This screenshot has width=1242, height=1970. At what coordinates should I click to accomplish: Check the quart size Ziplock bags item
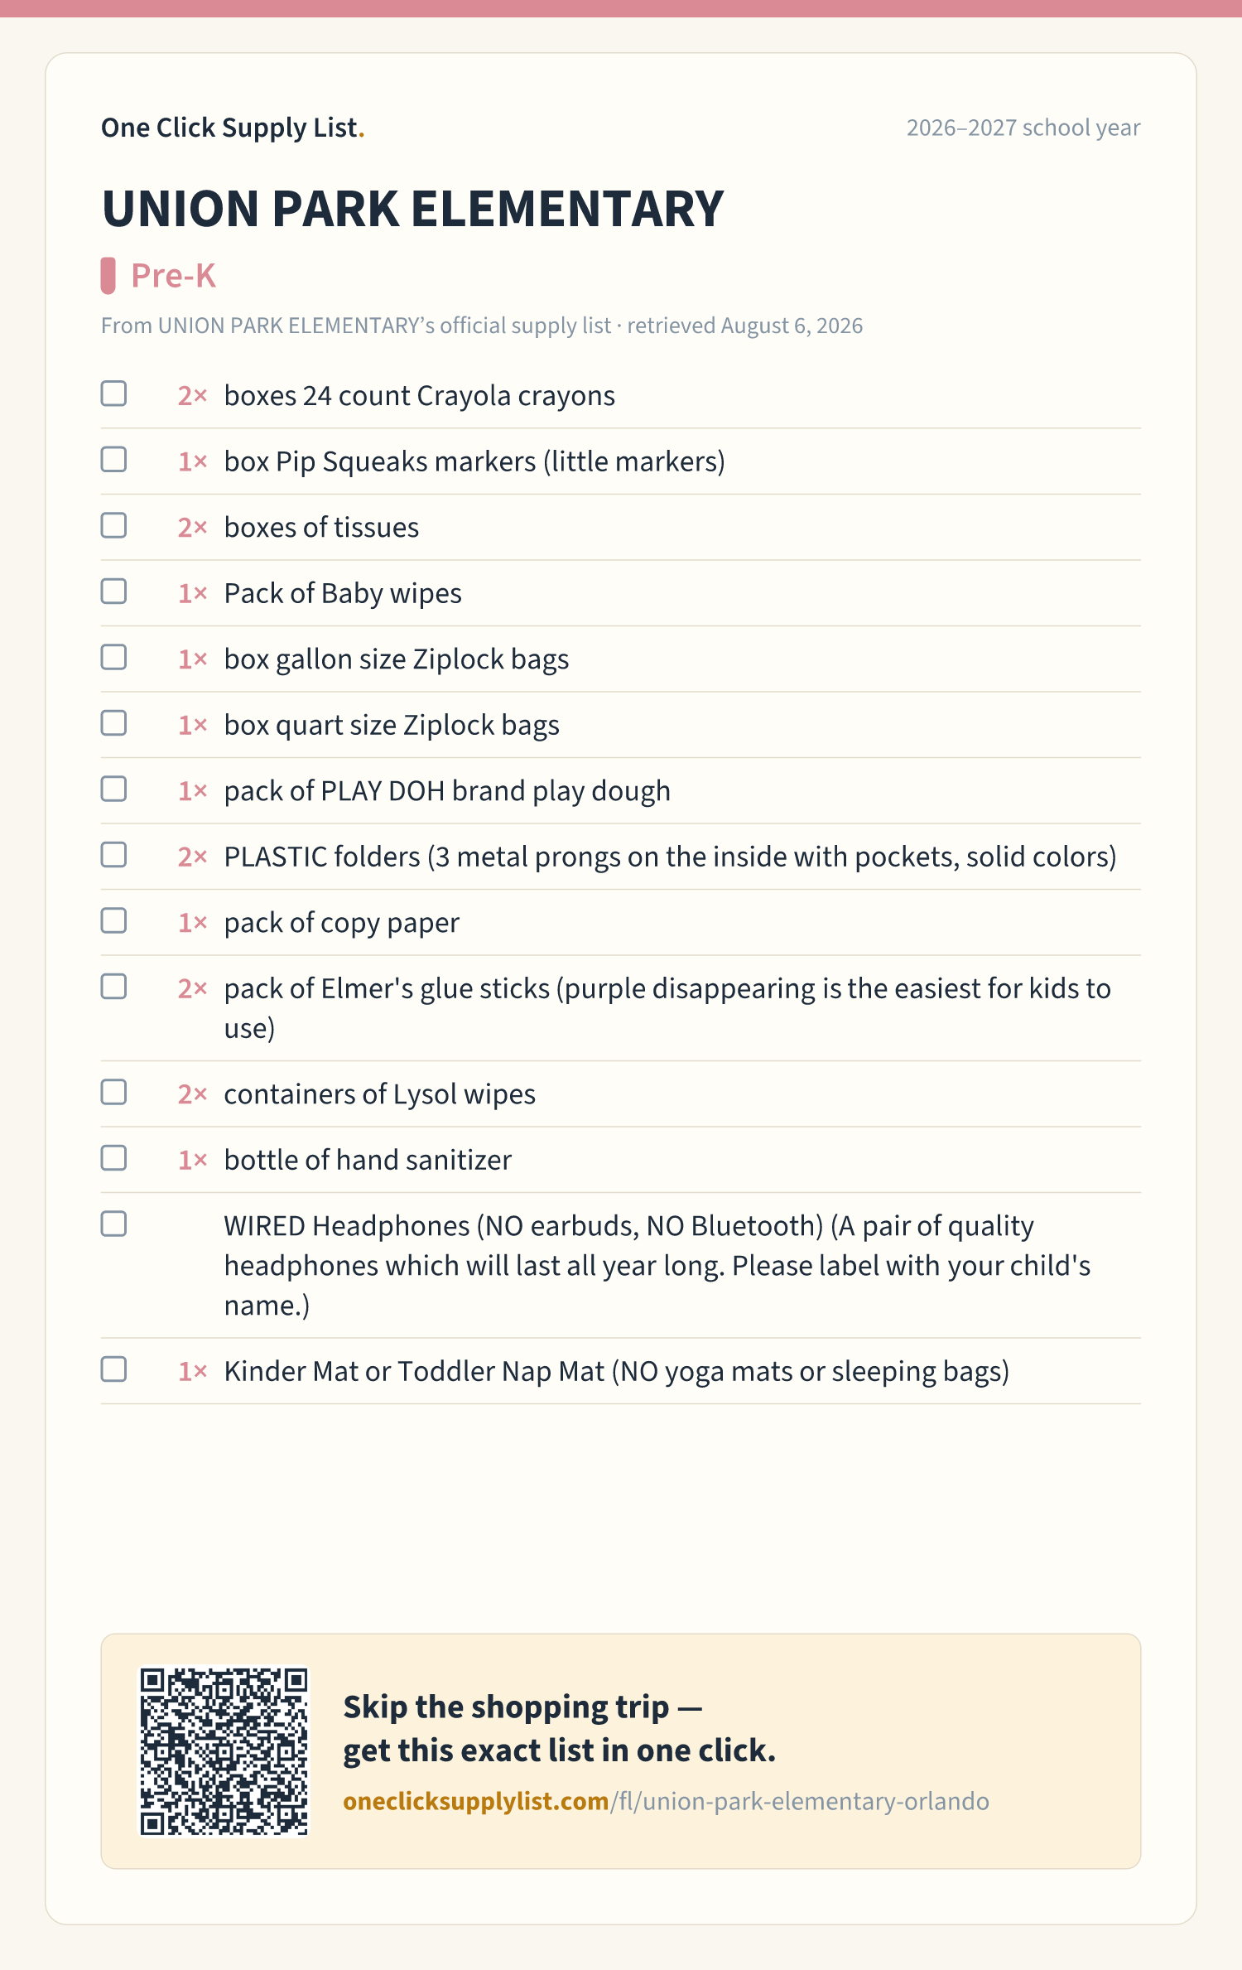point(113,723)
